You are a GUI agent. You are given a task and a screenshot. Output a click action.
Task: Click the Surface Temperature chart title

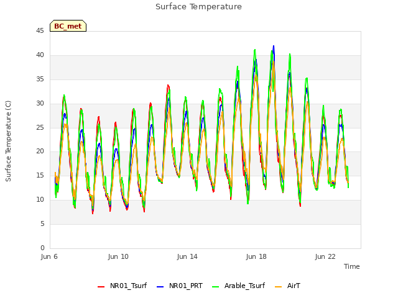pyautogui.click(x=198, y=7)
